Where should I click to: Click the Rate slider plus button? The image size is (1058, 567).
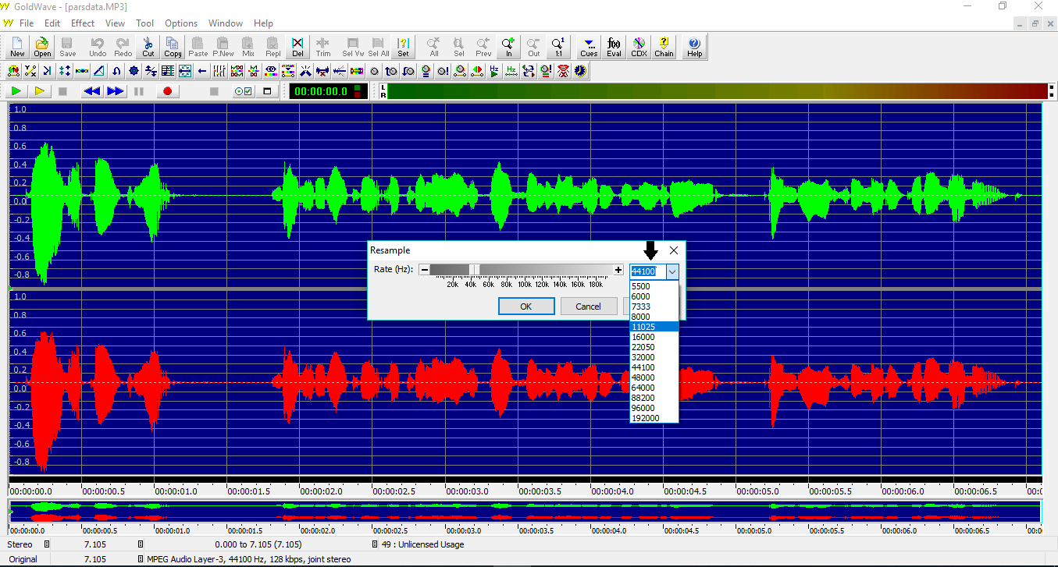pyautogui.click(x=618, y=270)
